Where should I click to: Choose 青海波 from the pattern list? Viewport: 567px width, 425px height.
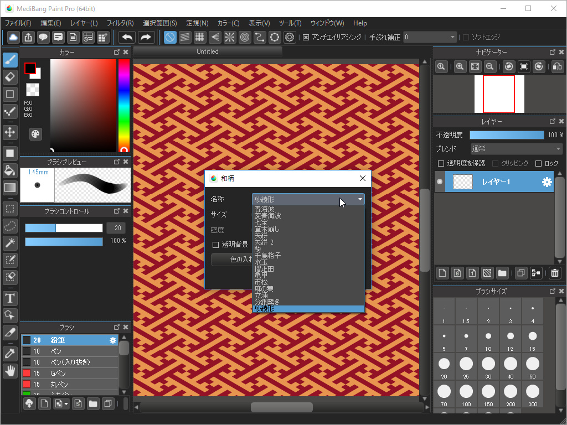point(308,209)
